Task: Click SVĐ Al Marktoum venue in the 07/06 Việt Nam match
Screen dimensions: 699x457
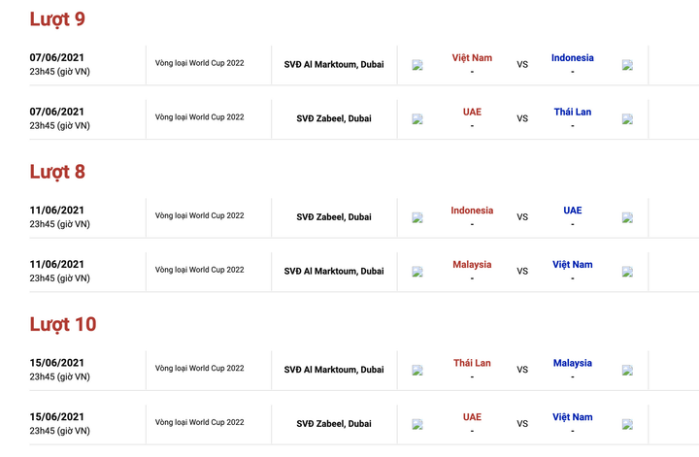Action: pyautogui.click(x=334, y=65)
